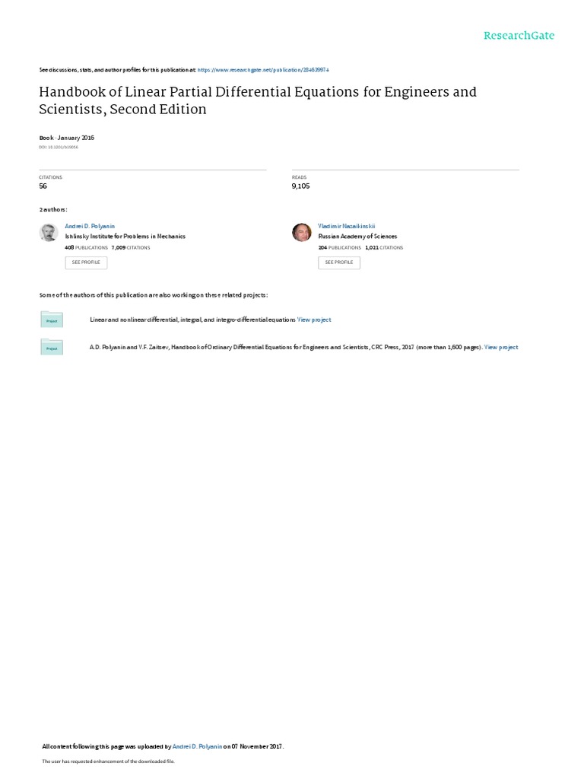
Task: Click Vladimir Nazaikinskii's profile photo
Action: click(302, 233)
